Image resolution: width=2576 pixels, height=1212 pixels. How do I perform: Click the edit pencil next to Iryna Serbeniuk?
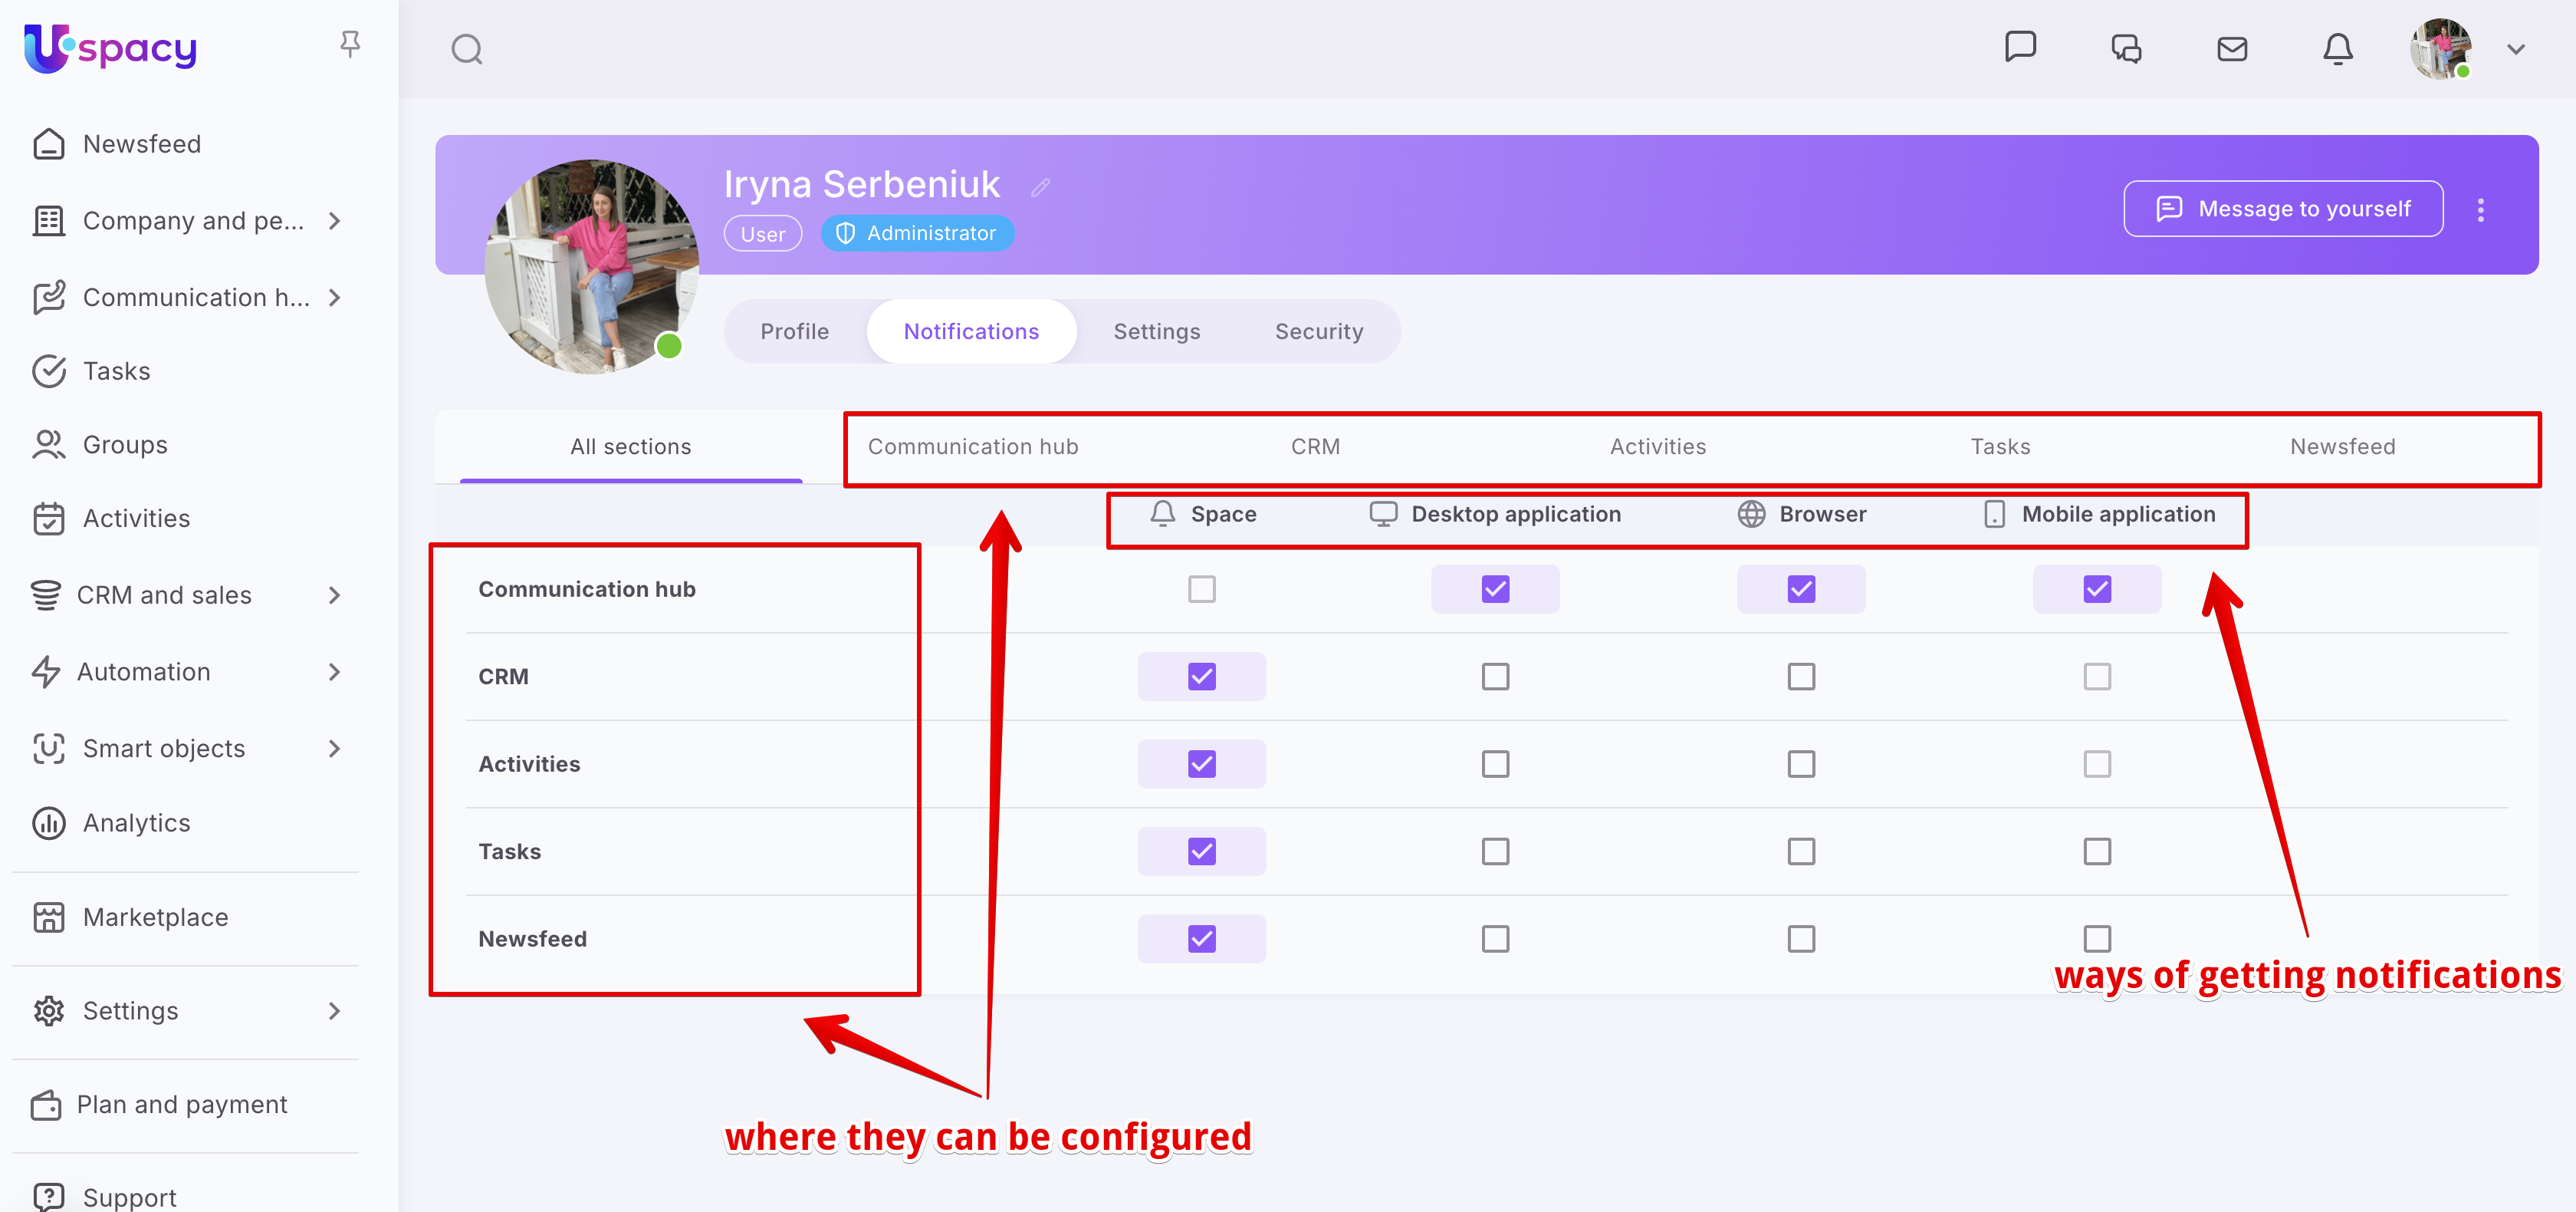pos(1041,187)
